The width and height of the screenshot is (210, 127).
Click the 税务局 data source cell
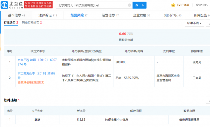pos(197,62)
